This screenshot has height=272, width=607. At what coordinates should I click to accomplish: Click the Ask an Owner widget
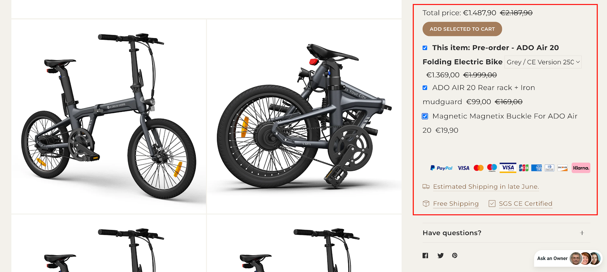coord(565,258)
